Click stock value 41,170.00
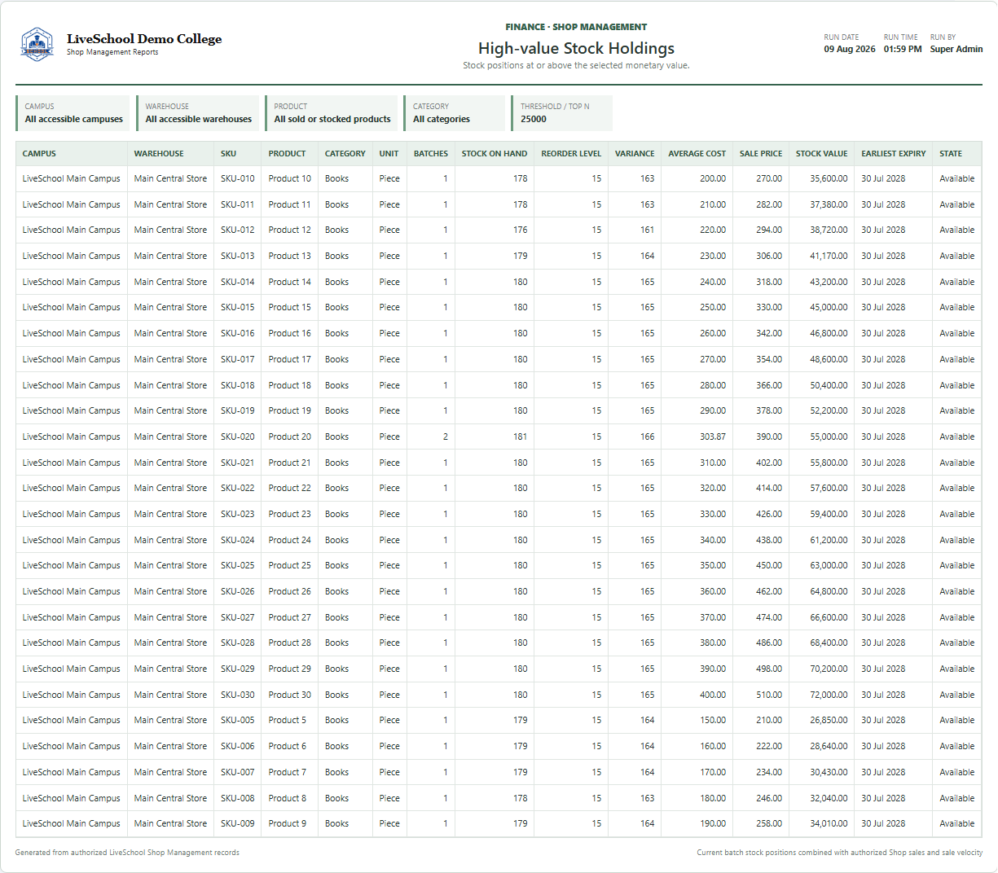 tap(829, 256)
